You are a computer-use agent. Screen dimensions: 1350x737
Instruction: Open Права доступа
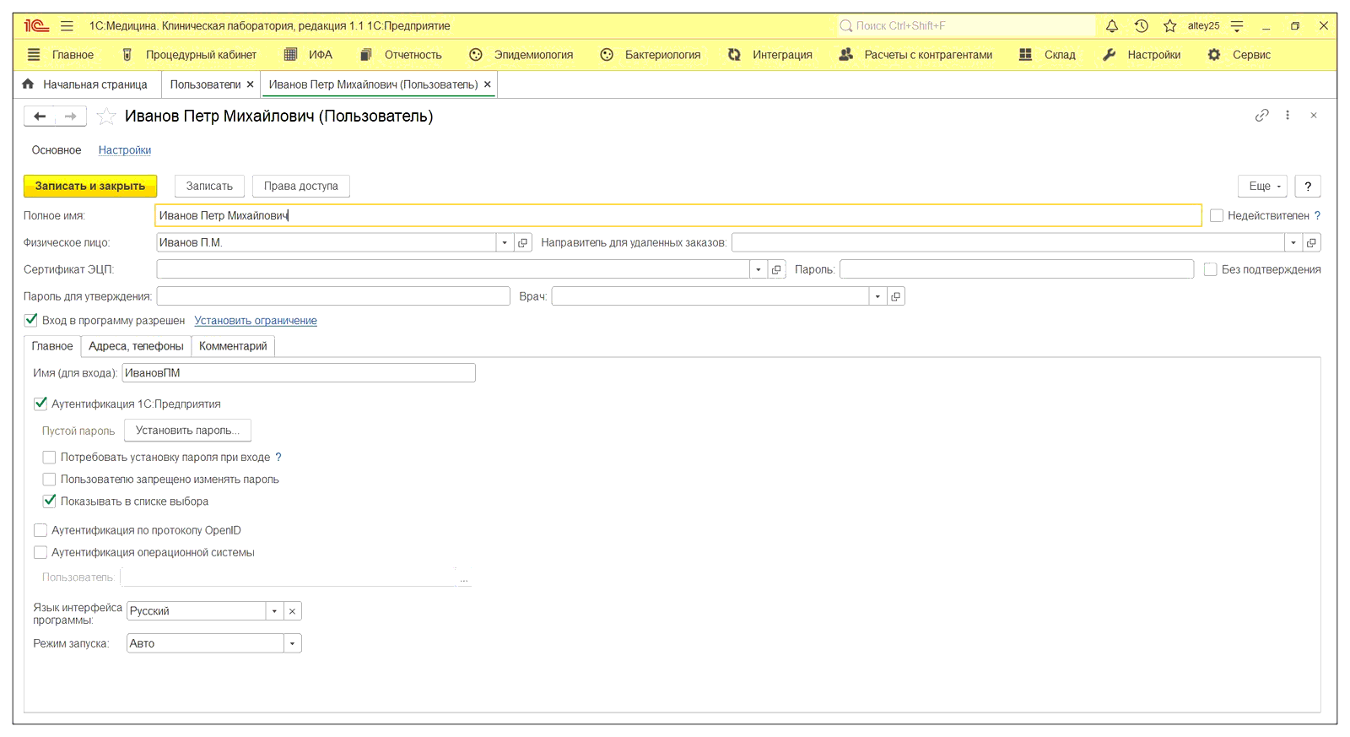tap(300, 186)
